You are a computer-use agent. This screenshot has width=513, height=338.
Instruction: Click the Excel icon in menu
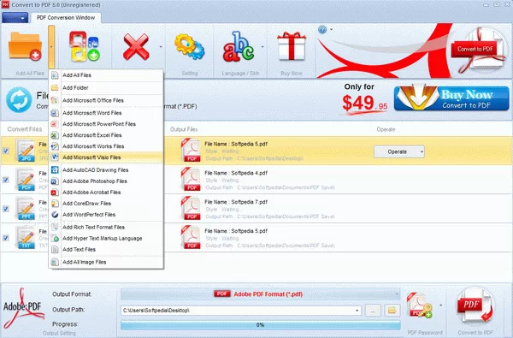pyautogui.click(x=55, y=135)
